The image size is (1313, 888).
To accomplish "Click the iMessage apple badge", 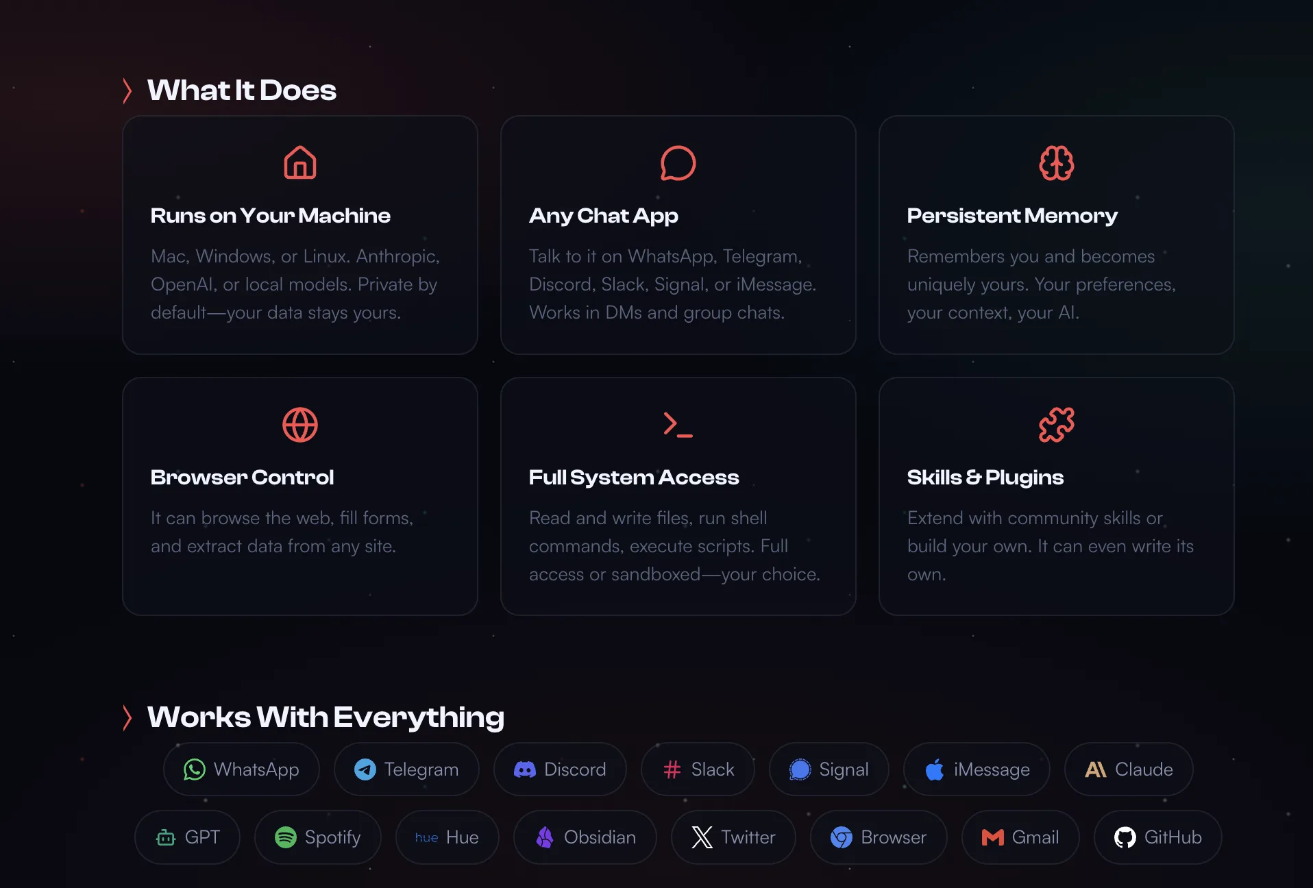I will click(977, 769).
